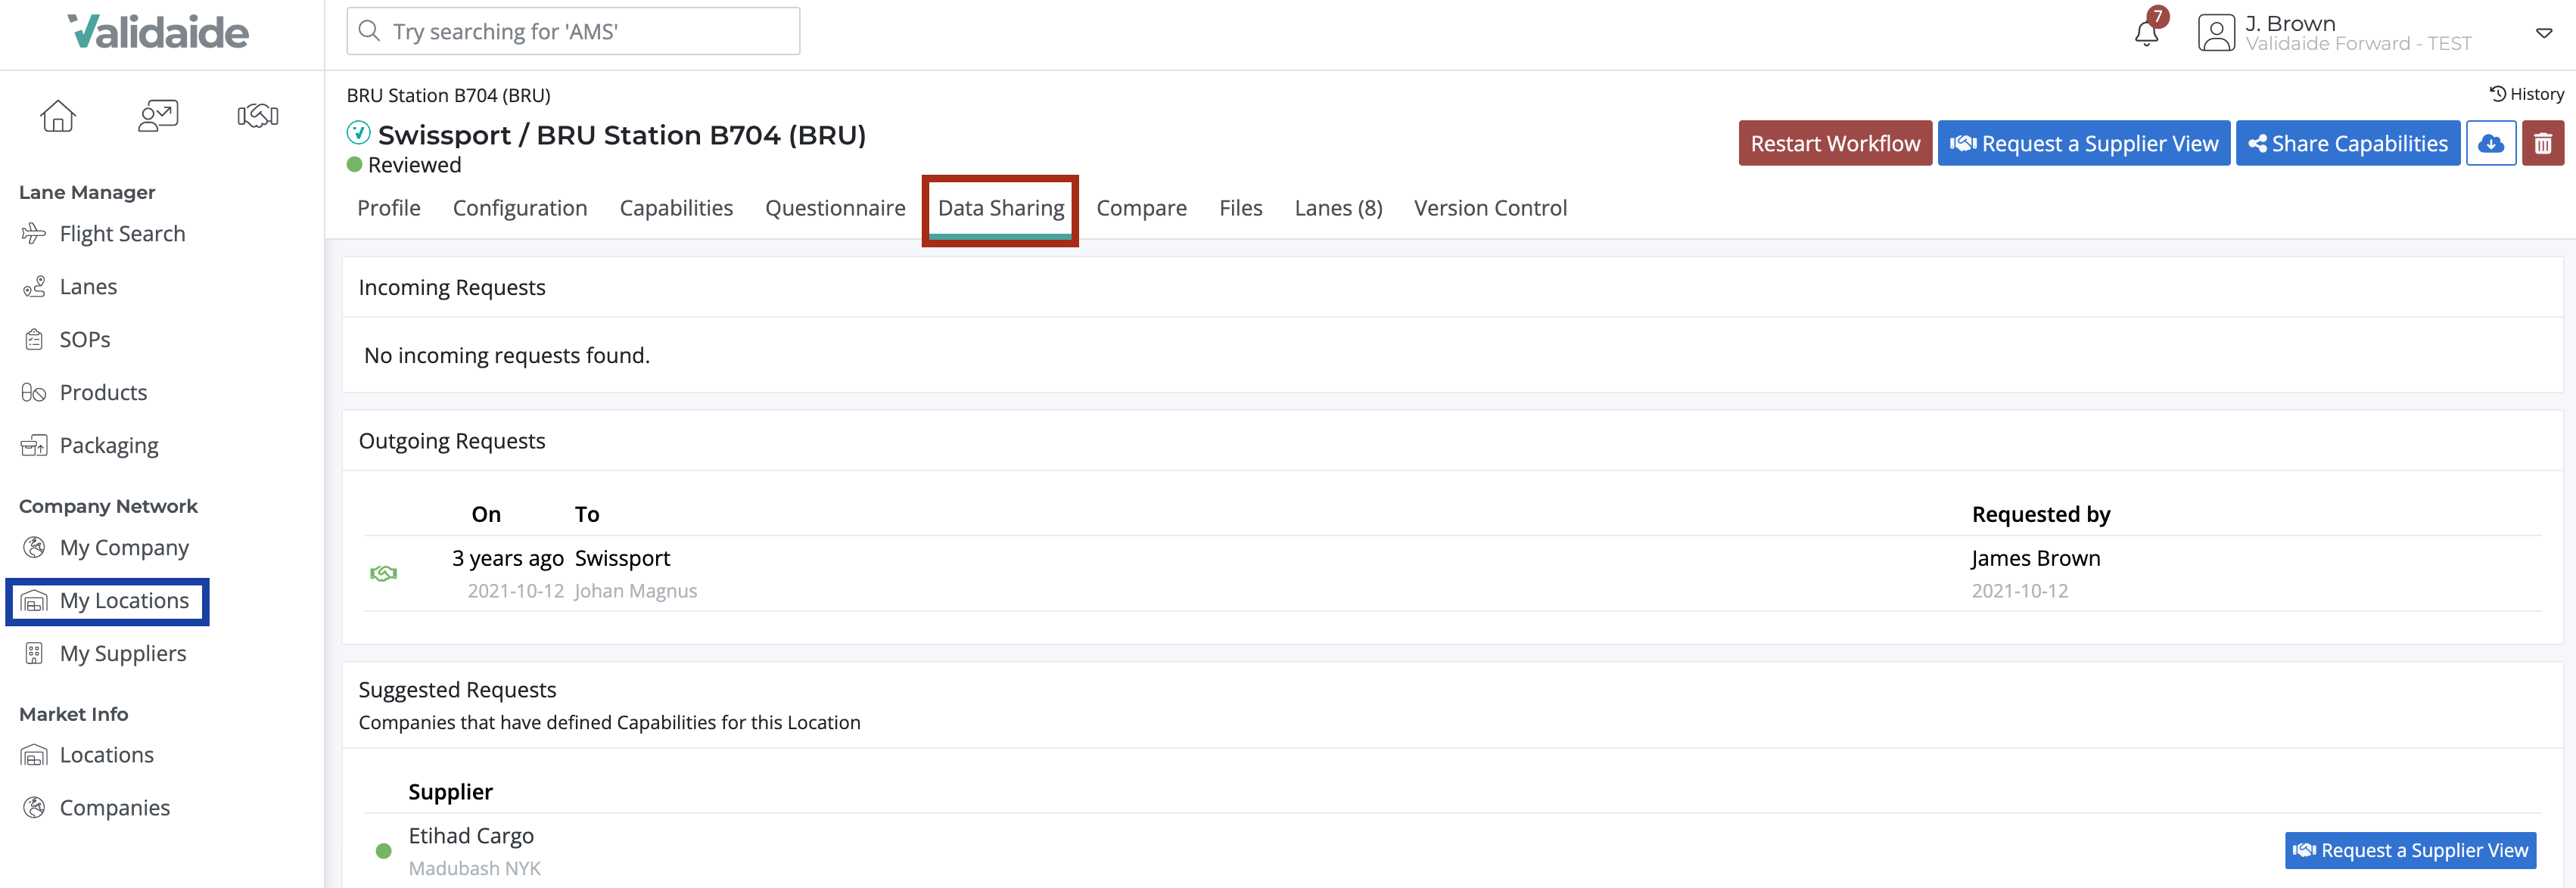
Task: Click the Lanes route icon
Action: [34, 287]
